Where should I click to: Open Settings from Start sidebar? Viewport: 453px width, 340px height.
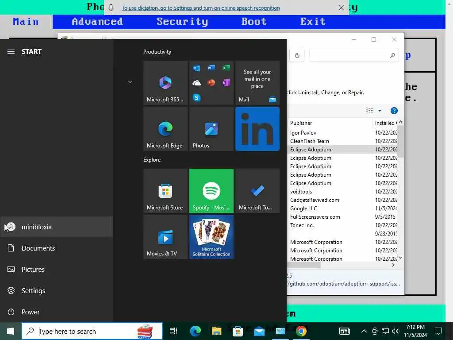click(x=57, y=290)
